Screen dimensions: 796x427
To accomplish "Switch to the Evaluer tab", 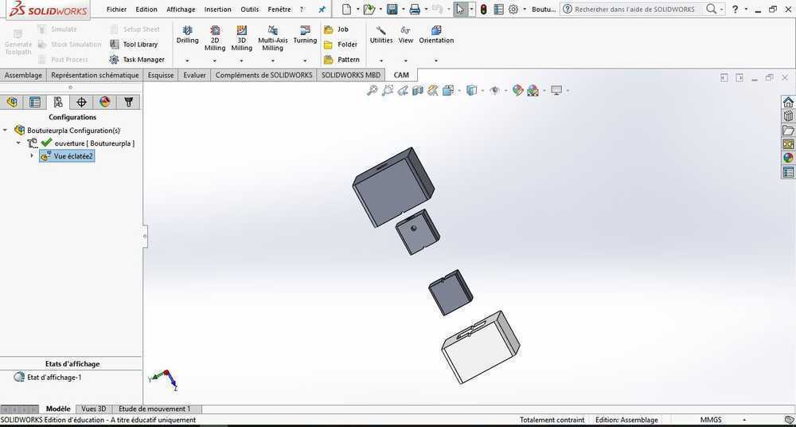I will (x=195, y=75).
